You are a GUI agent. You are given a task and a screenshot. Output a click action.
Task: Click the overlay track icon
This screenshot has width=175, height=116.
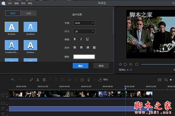click(3, 103)
